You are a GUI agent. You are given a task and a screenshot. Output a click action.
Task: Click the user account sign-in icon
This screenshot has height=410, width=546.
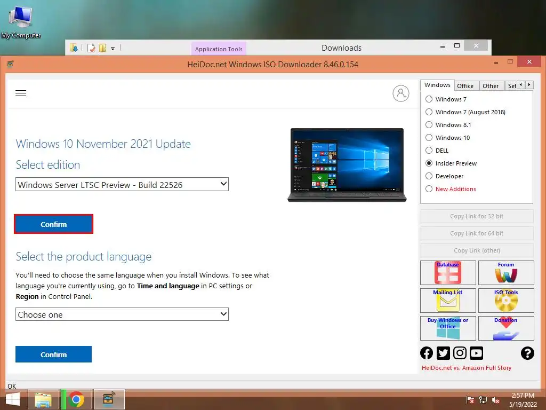(x=401, y=93)
